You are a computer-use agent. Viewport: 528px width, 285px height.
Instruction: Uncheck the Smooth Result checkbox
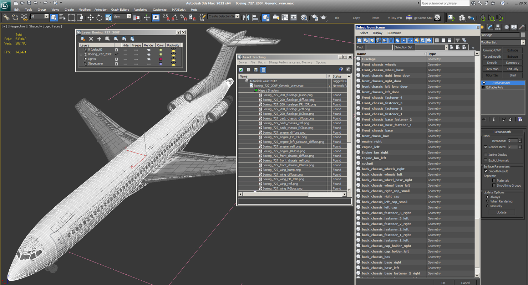(486, 171)
